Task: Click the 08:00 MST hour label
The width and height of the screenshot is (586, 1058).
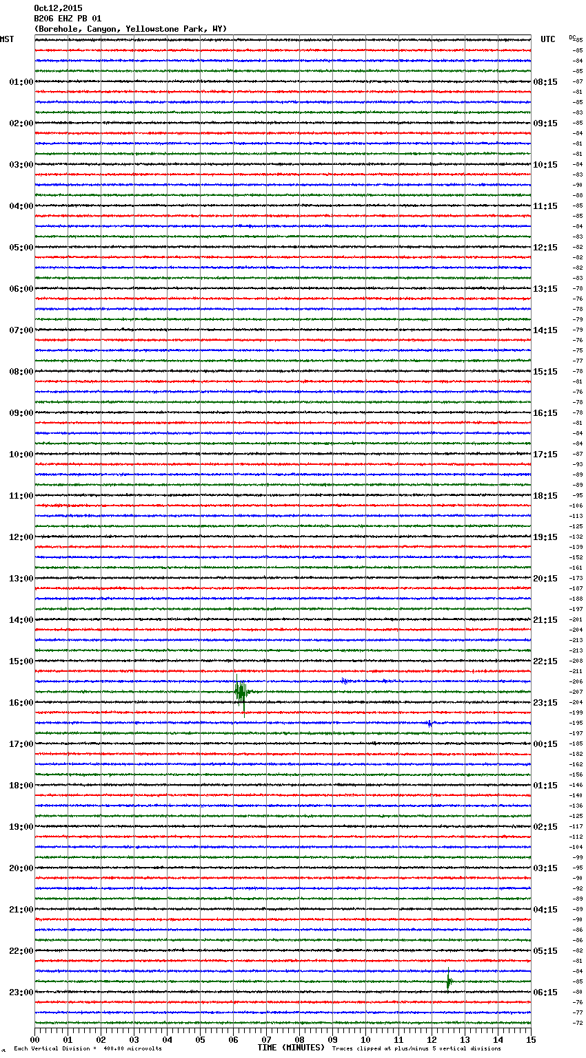Action: point(21,372)
